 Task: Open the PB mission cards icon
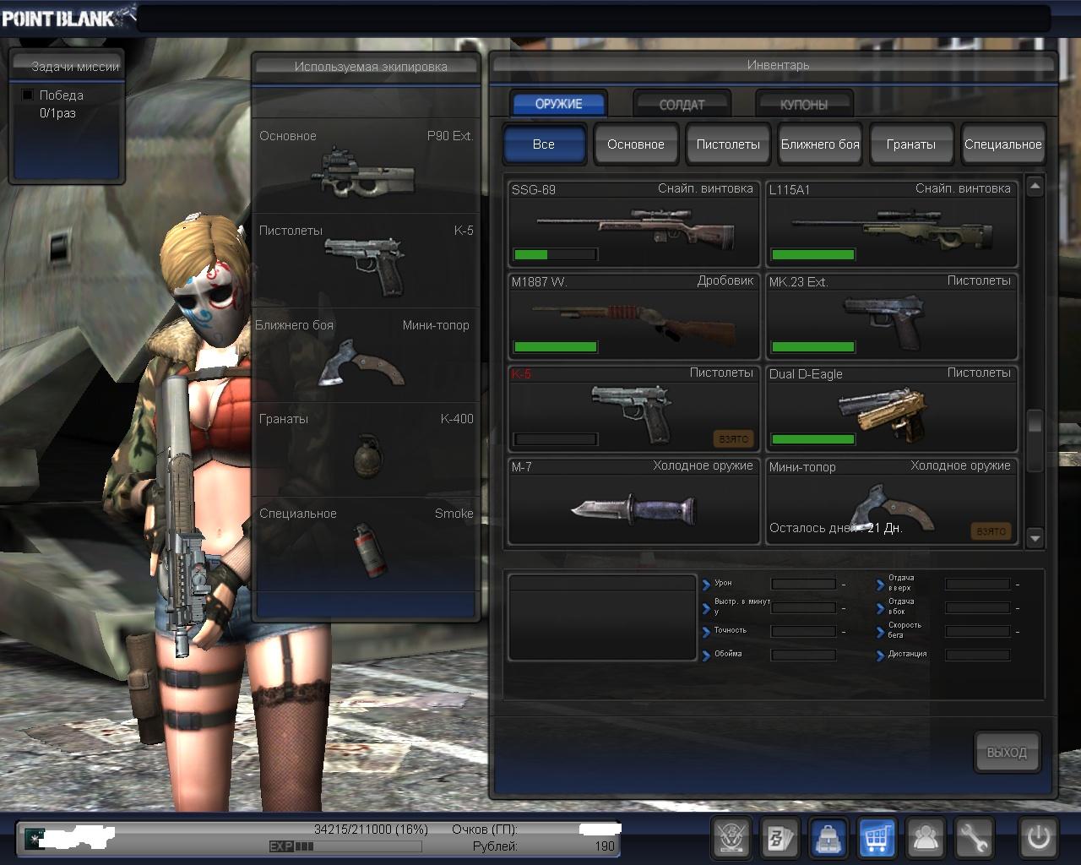(x=780, y=838)
